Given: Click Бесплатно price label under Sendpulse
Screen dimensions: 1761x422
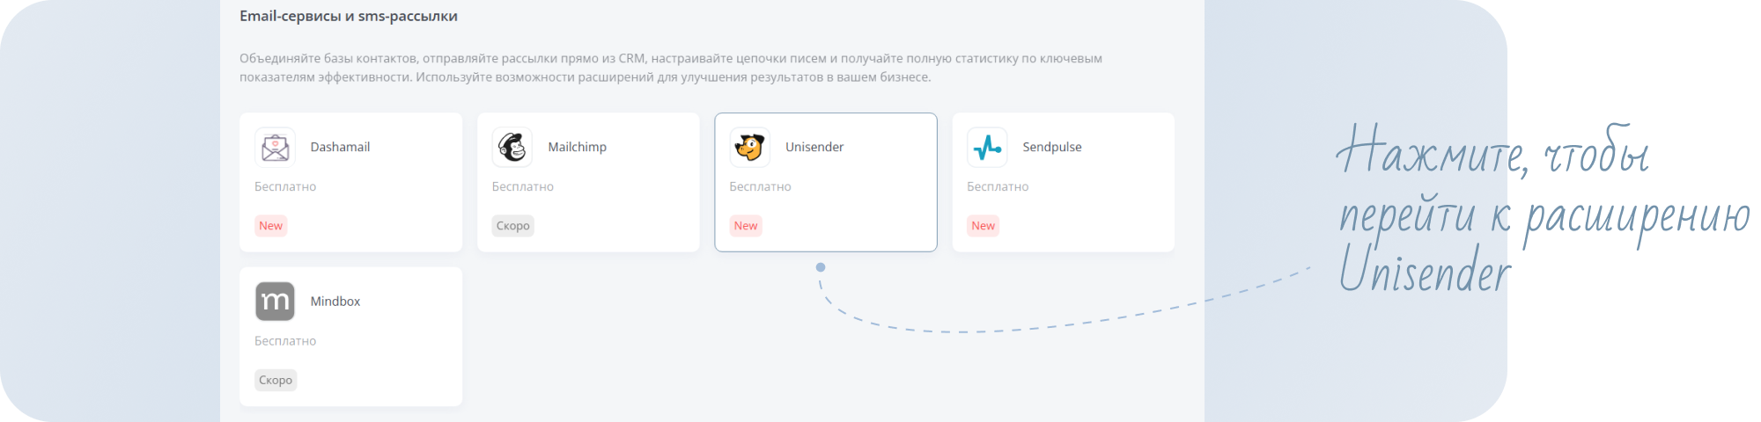Looking at the screenshot, I should click(998, 186).
